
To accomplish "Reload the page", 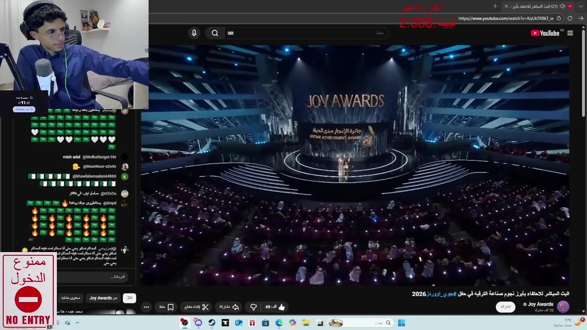I will pyautogui.click(x=570, y=18).
